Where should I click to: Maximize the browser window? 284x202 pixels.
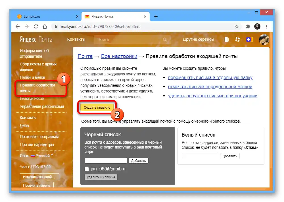[256, 12]
